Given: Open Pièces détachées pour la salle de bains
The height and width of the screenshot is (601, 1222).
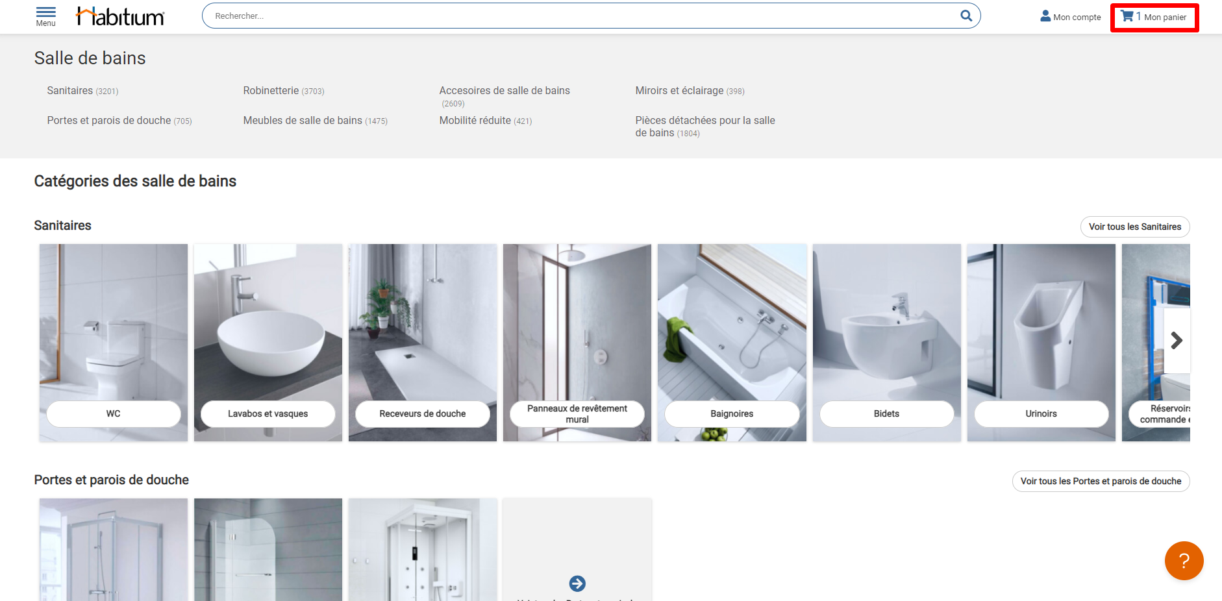Looking at the screenshot, I should 705,127.
